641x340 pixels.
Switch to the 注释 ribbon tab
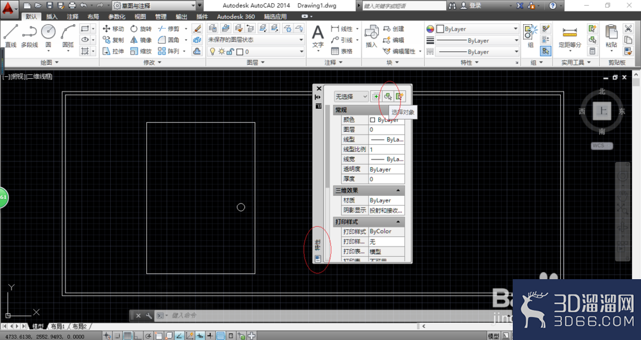(72, 16)
